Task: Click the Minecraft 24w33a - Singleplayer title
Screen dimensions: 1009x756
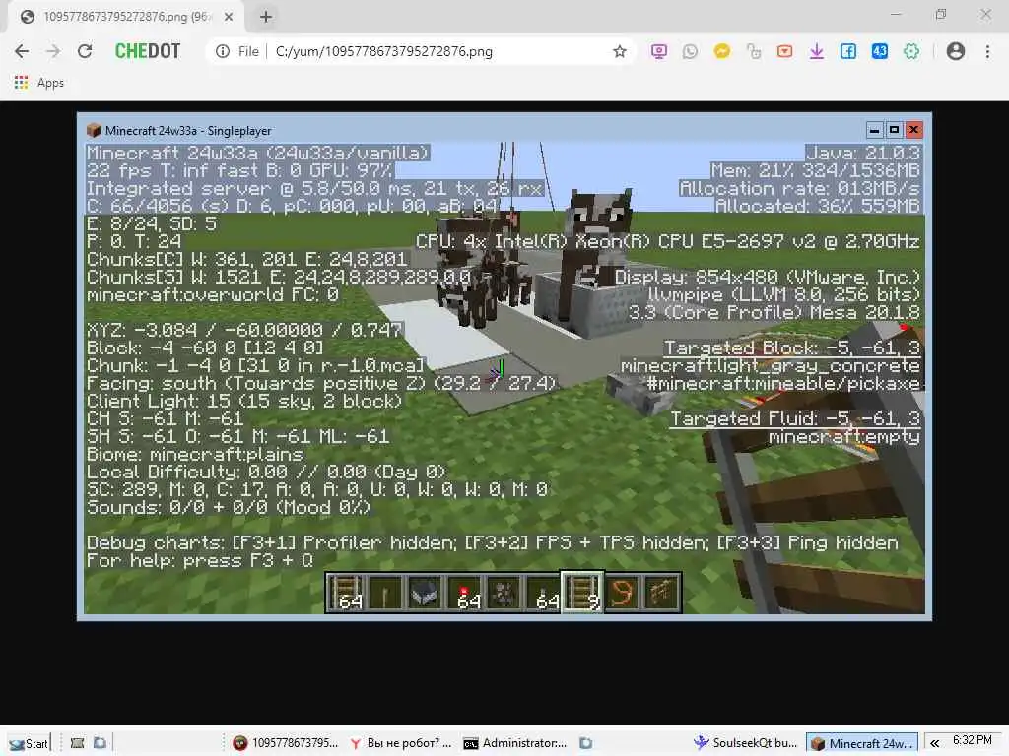Action: click(x=188, y=131)
